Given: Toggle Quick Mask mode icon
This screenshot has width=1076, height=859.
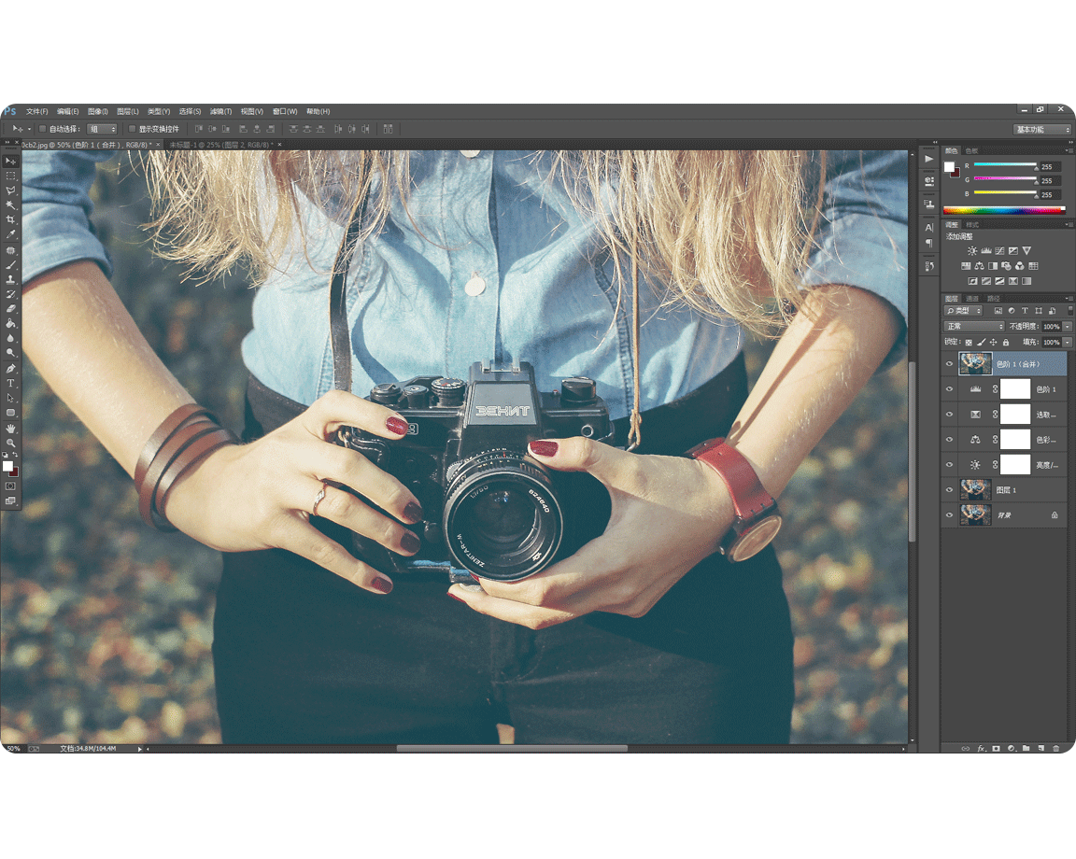Looking at the screenshot, I should coord(10,486).
